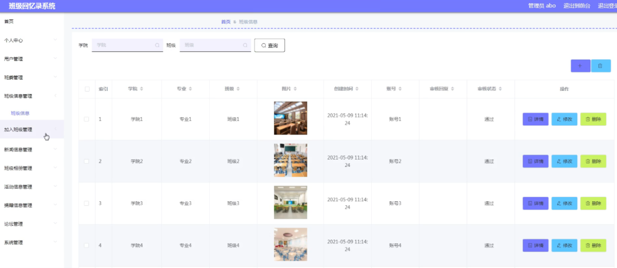Sort by 学院 column arrows
Viewport: 617px width, 268px height.
coord(142,89)
